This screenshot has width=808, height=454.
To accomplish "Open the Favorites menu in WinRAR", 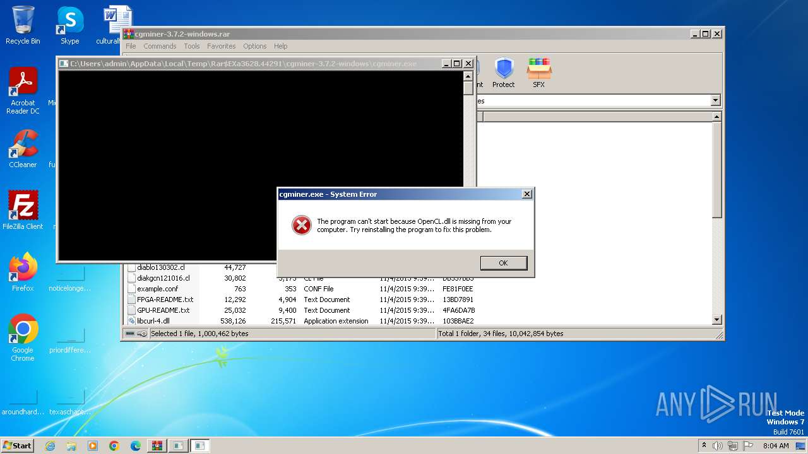I will click(222, 46).
